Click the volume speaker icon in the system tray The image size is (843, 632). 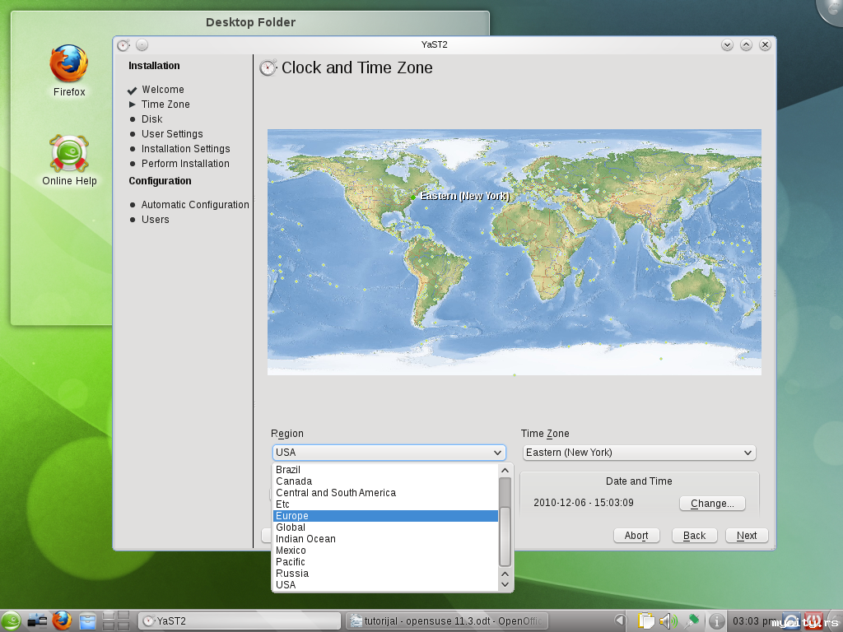pos(668,620)
